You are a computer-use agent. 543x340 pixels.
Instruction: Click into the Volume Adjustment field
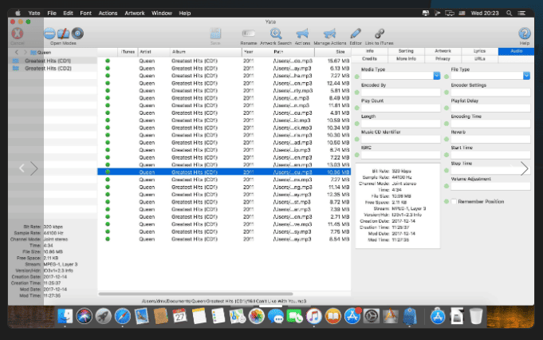490,186
